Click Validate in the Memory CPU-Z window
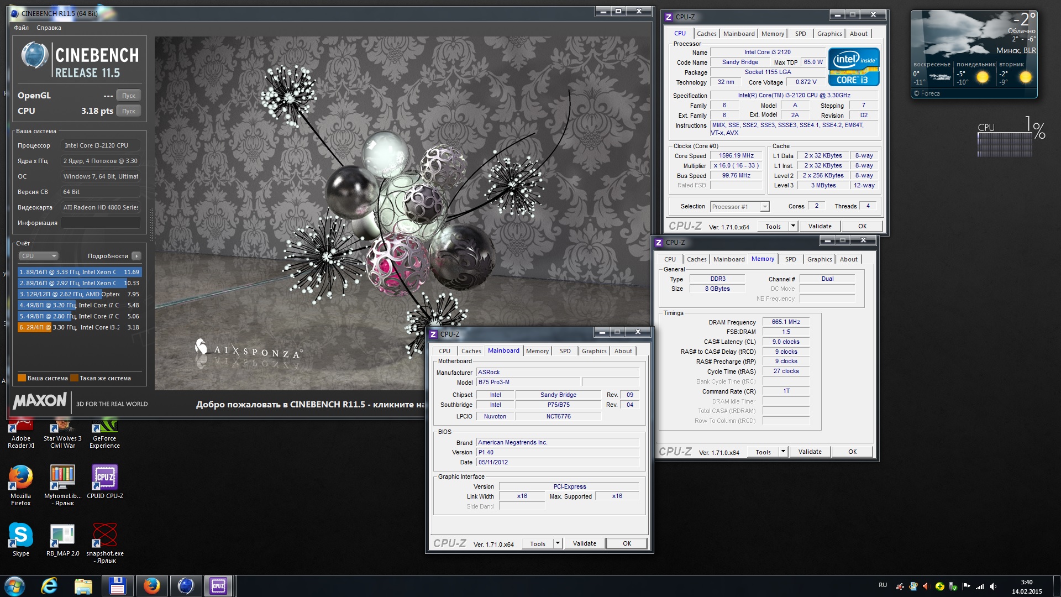Image resolution: width=1061 pixels, height=597 pixels. [x=810, y=452]
